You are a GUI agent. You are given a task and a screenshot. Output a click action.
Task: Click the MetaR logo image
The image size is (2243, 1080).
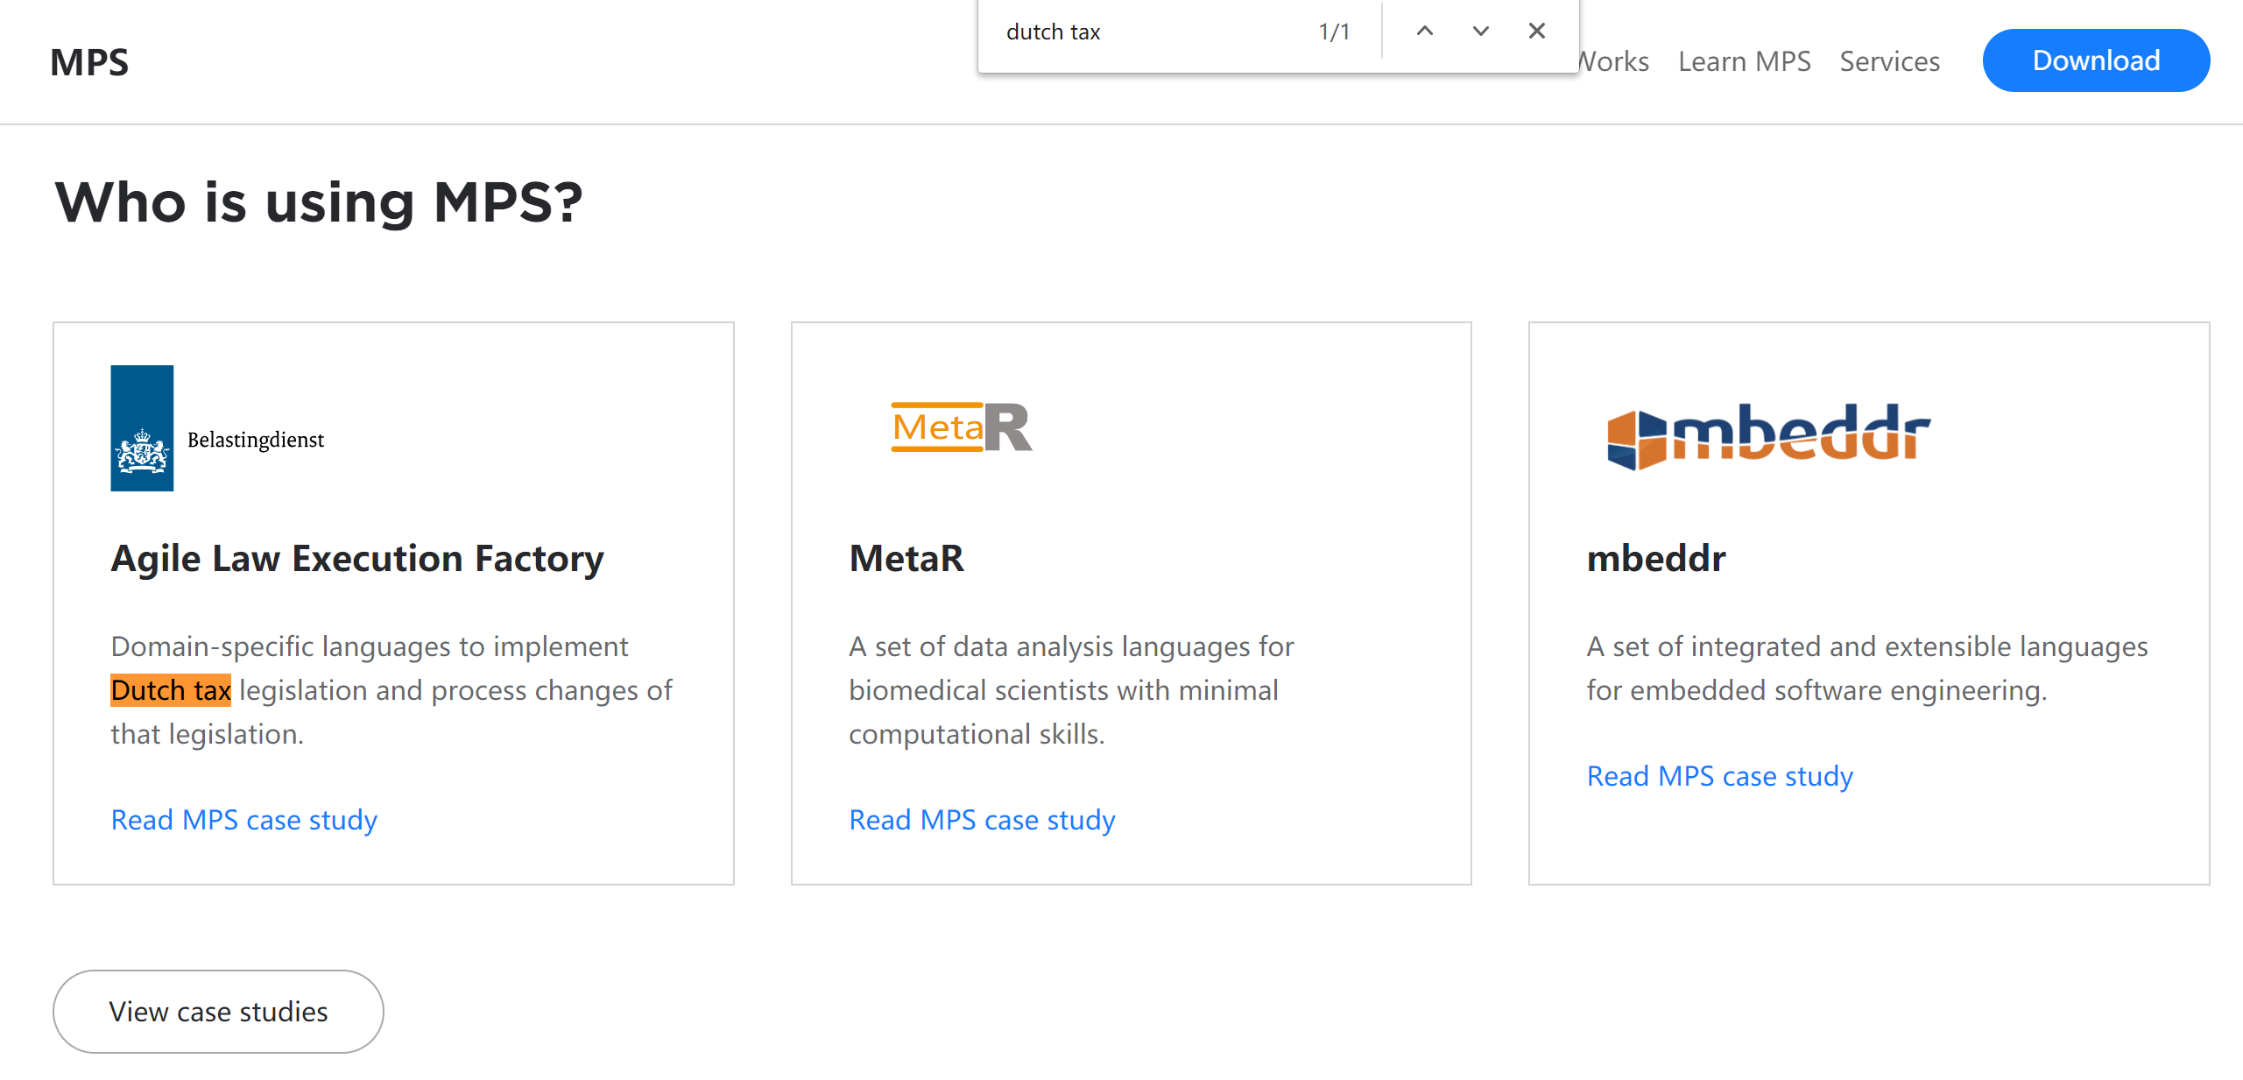(x=961, y=427)
